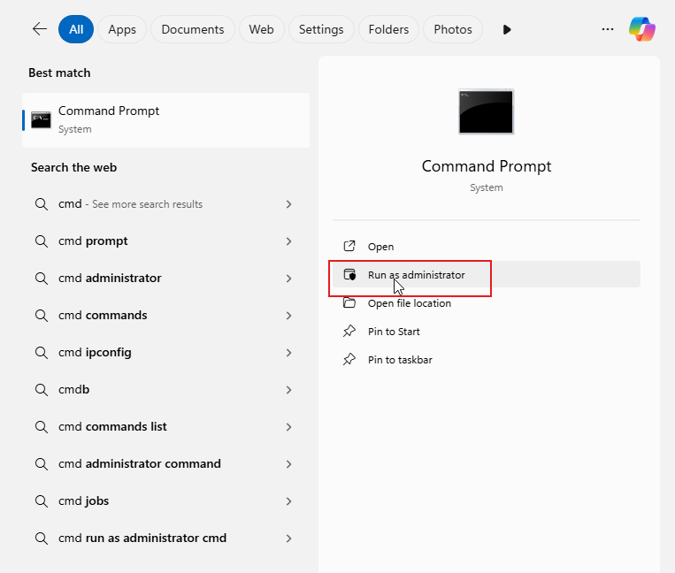Viewport: 675px width, 573px height.
Task: Expand the cmd jobs suggestion chevron
Action: (x=289, y=501)
